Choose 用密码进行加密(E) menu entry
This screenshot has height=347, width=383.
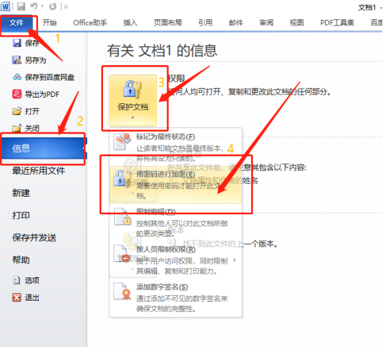[x=176, y=185]
